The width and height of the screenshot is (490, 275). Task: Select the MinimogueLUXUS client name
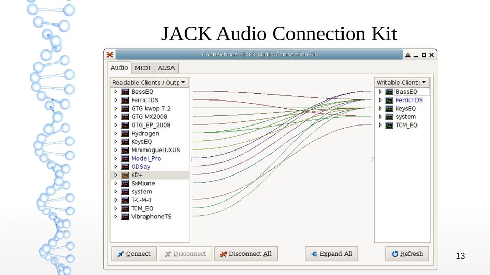(155, 151)
